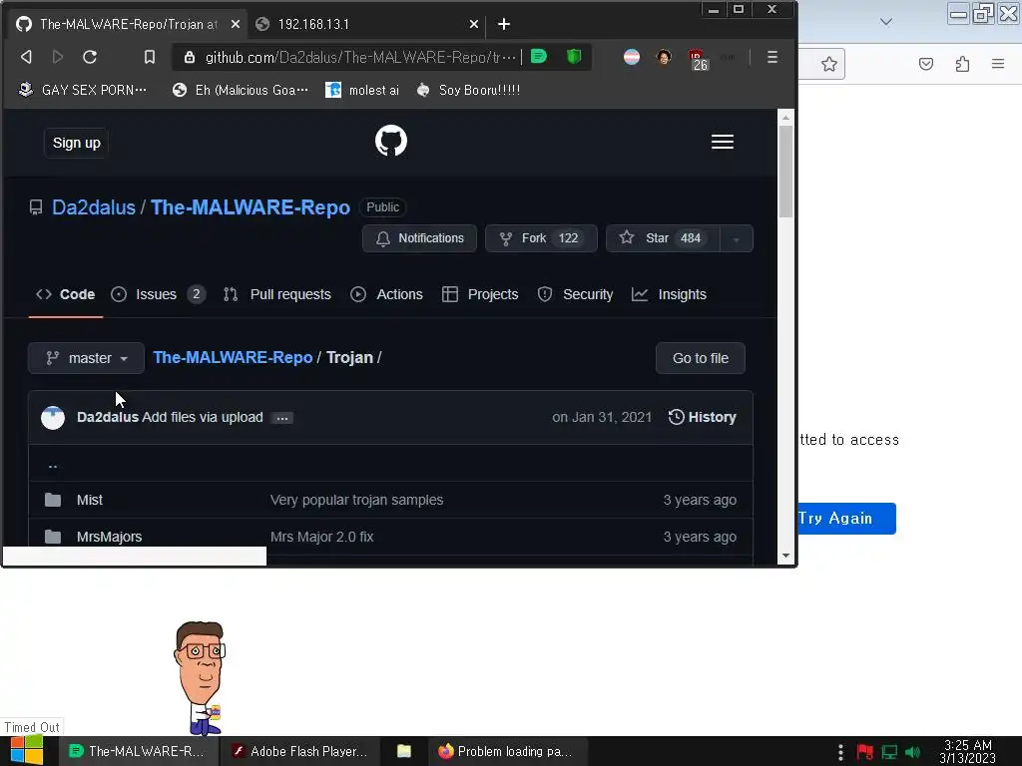Open the green shield extension icon
The image size is (1022, 766).
coord(574,57)
